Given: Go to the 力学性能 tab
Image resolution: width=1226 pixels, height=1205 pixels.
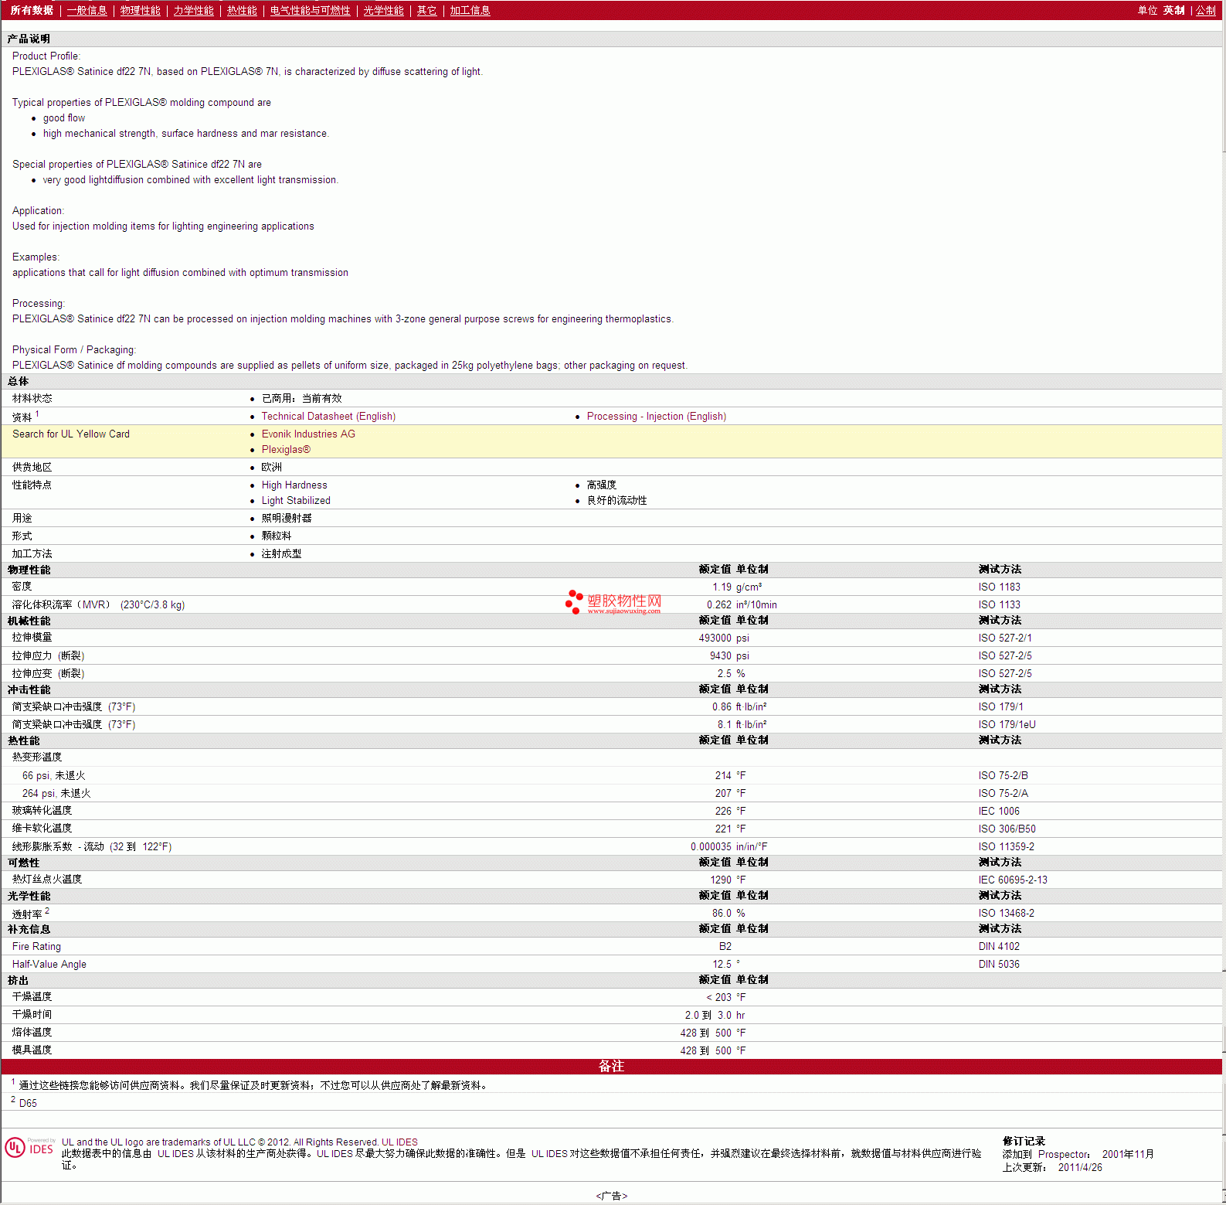Looking at the screenshot, I should [x=194, y=11].
